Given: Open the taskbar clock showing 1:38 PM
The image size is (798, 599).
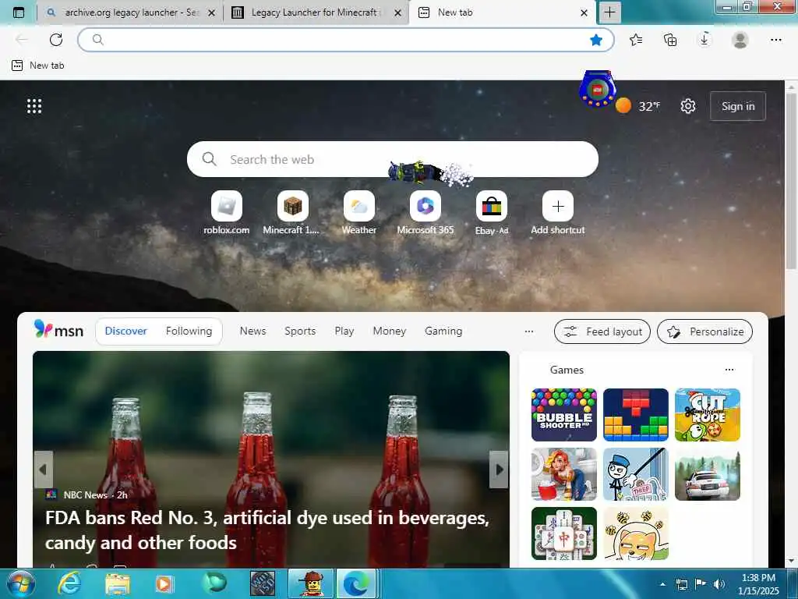Looking at the screenshot, I should pos(758,583).
